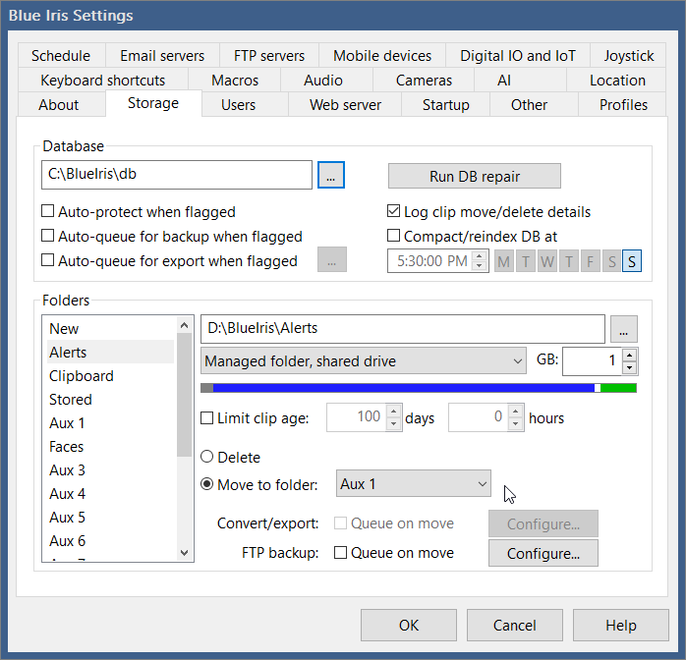The width and height of the screenshot is (686, 660).
Task: Click the blue storage usage bar
Action: point(403,388)
